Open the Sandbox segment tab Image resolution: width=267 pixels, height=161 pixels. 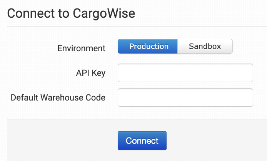click(205, 46)
